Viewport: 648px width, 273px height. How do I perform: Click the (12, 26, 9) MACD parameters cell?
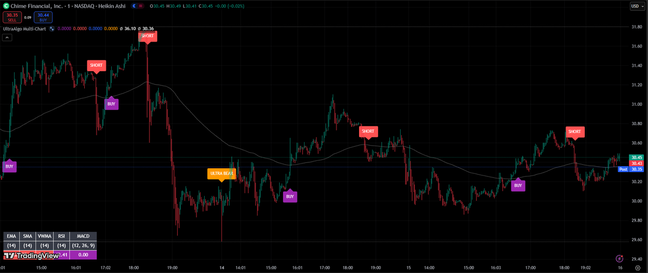(x=83, y=245)
